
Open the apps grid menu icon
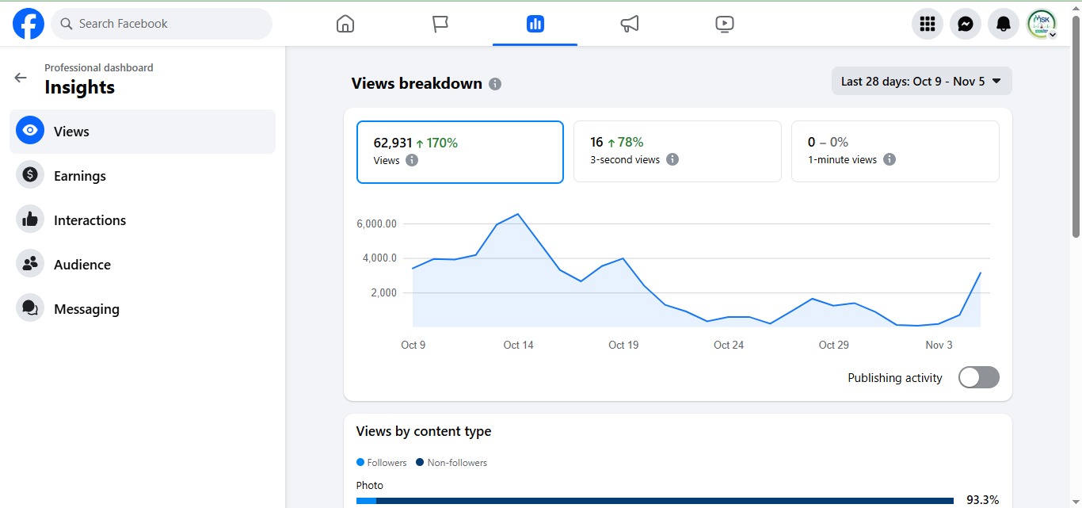pyautogui.click(x=928, y=24)
